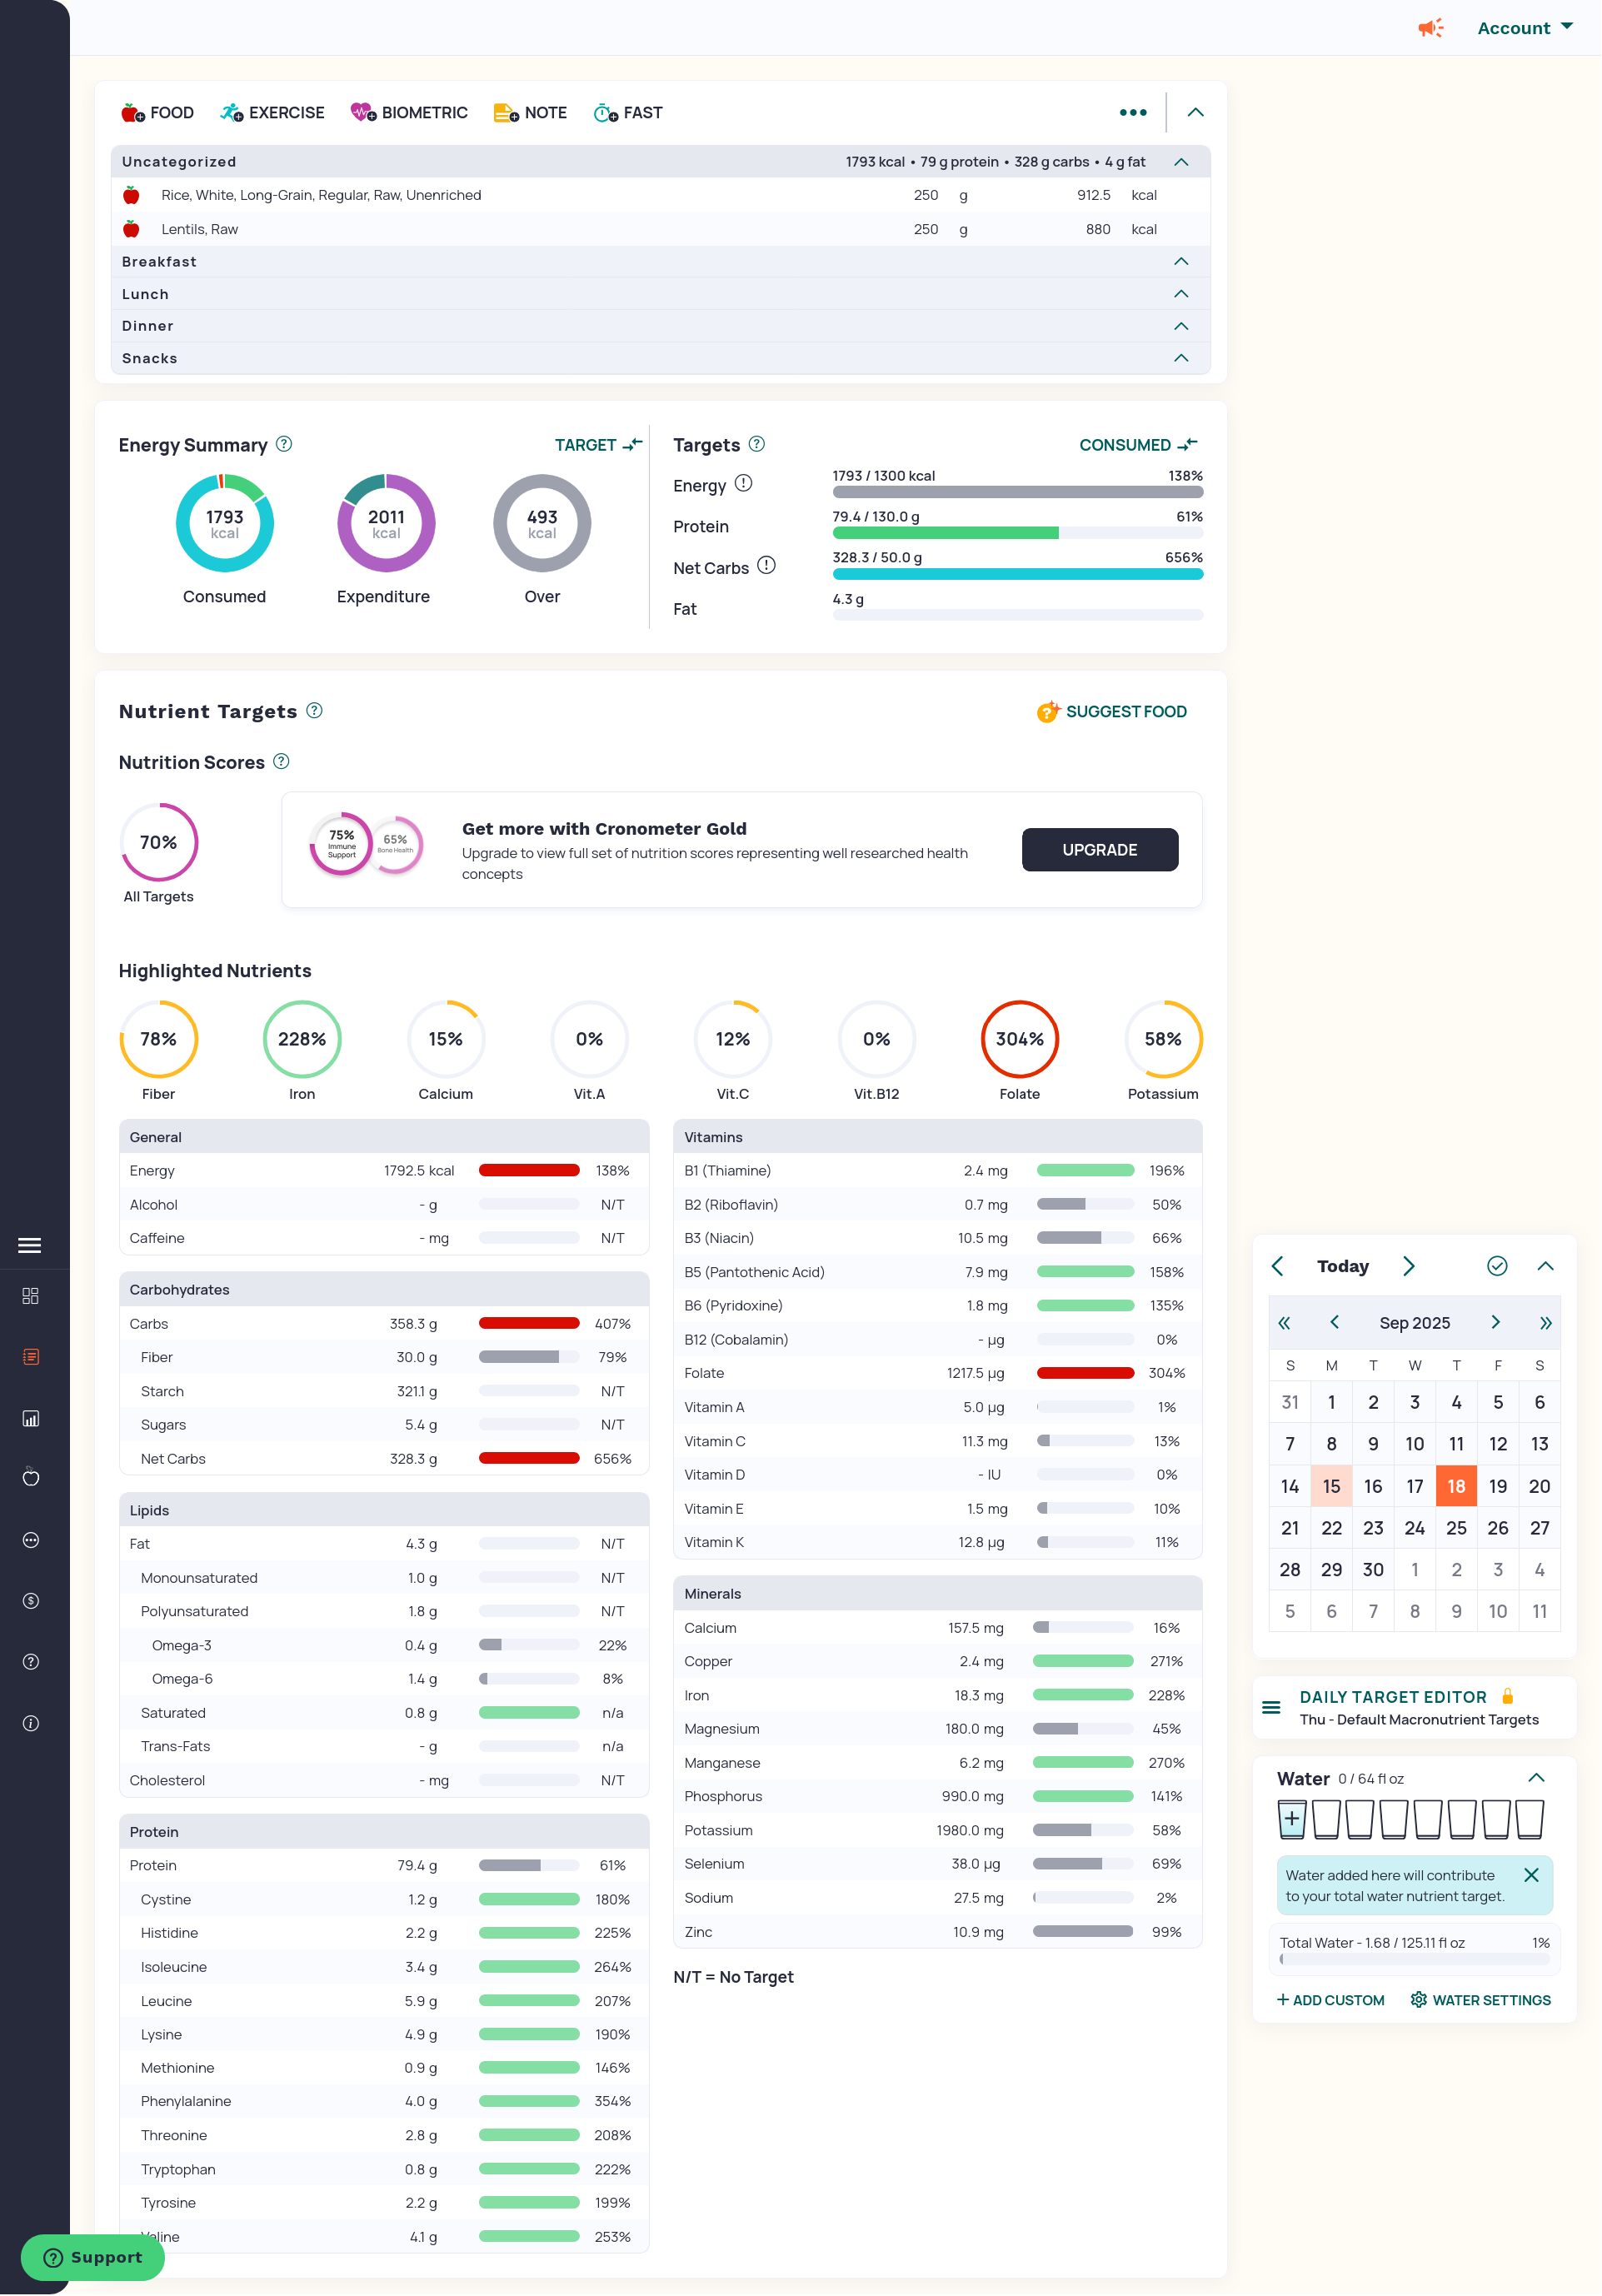The width and height of the screenshot is (1602, 2296).
Task: Go to previous month in calendar
Action: pyautogui.click(x=1334, y=1322)
